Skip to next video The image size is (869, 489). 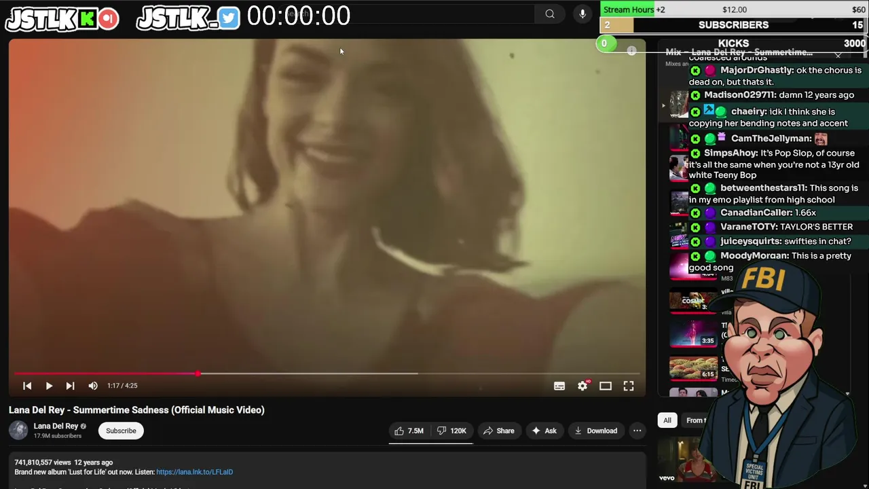[70, 386]
